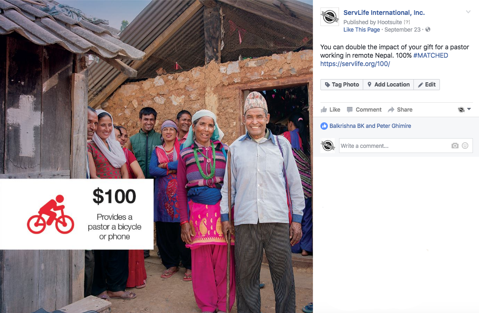This screenshot has height=313, width=479.
Task: Click the Tag Photo button
Action: (x=342, y=85)
